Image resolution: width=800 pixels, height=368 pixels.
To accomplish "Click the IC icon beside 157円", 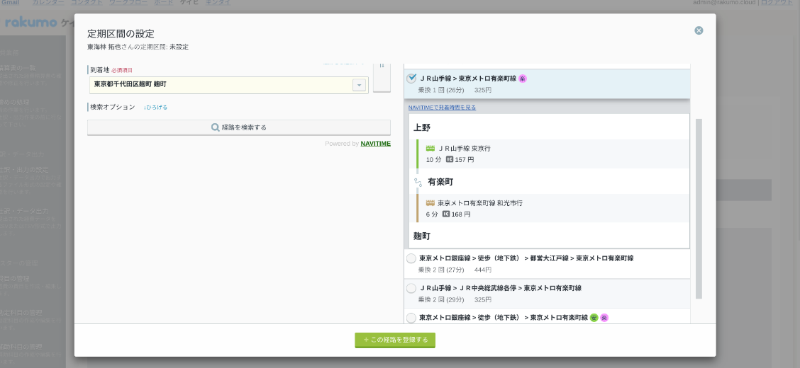I will coord(450,159).
